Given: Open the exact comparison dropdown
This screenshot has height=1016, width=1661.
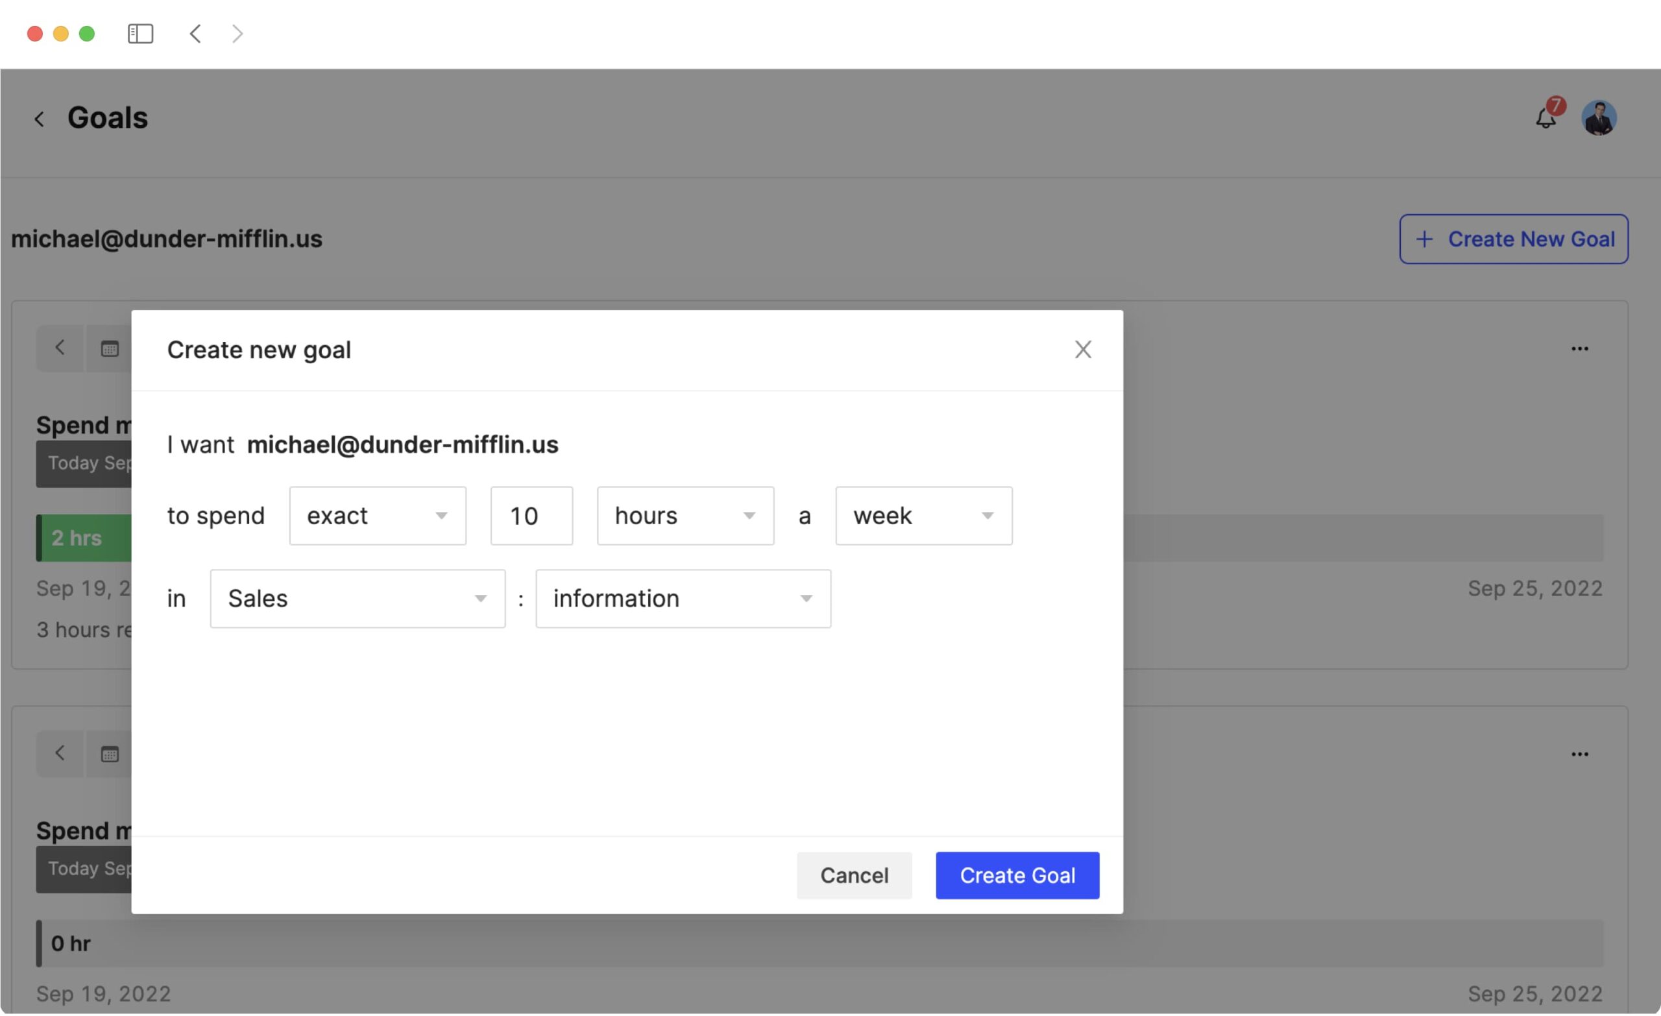Looking at the screenshot, I should pyautogui.click(x=378, y=516).
